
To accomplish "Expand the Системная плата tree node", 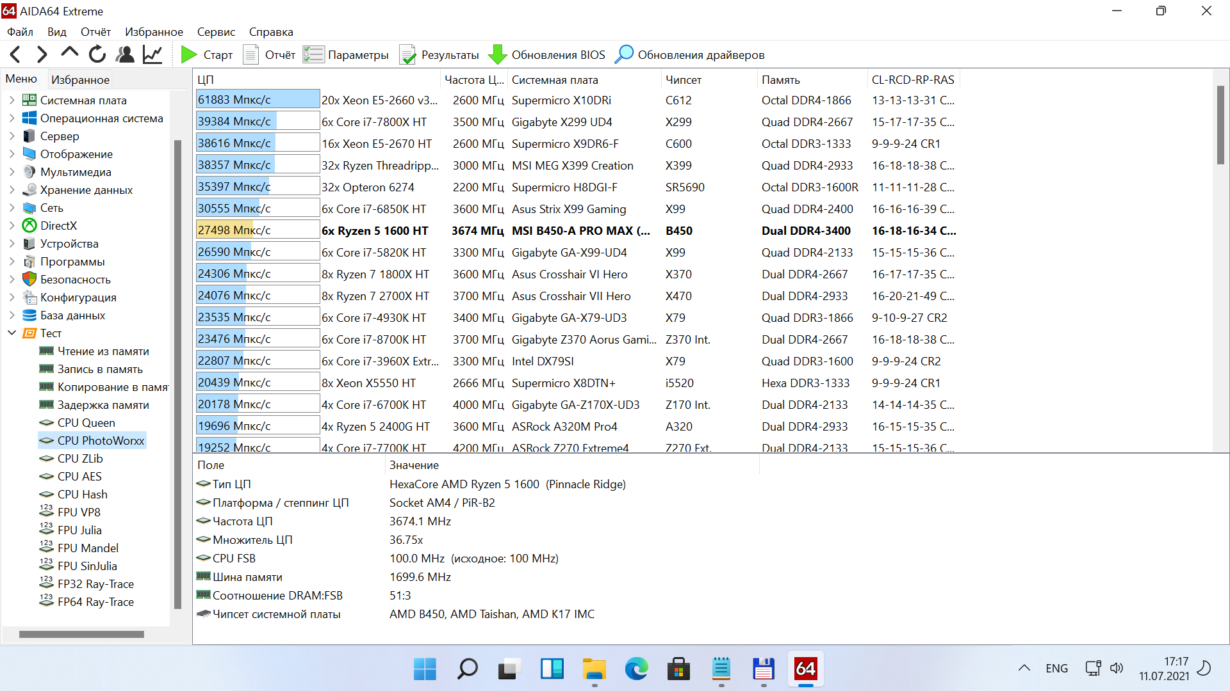I will click(12, 100).
